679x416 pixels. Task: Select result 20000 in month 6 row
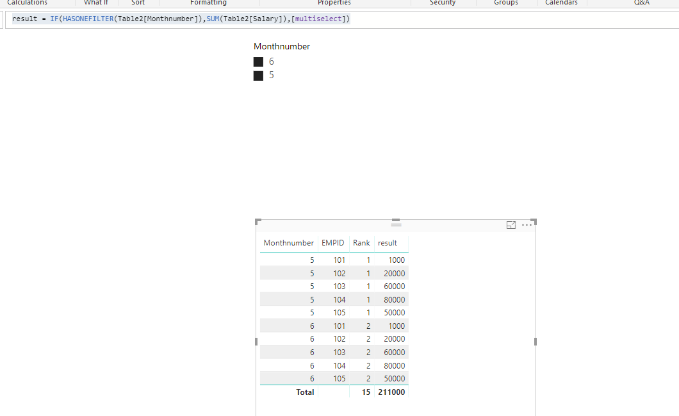point(395,339)
